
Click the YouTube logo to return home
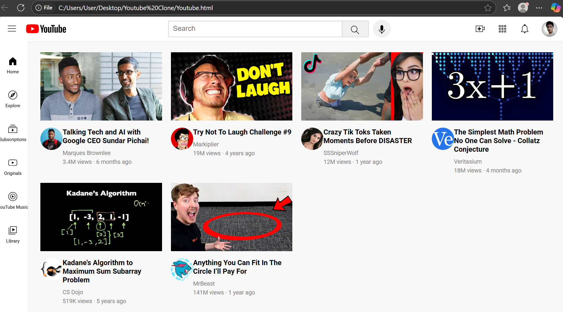46,28
